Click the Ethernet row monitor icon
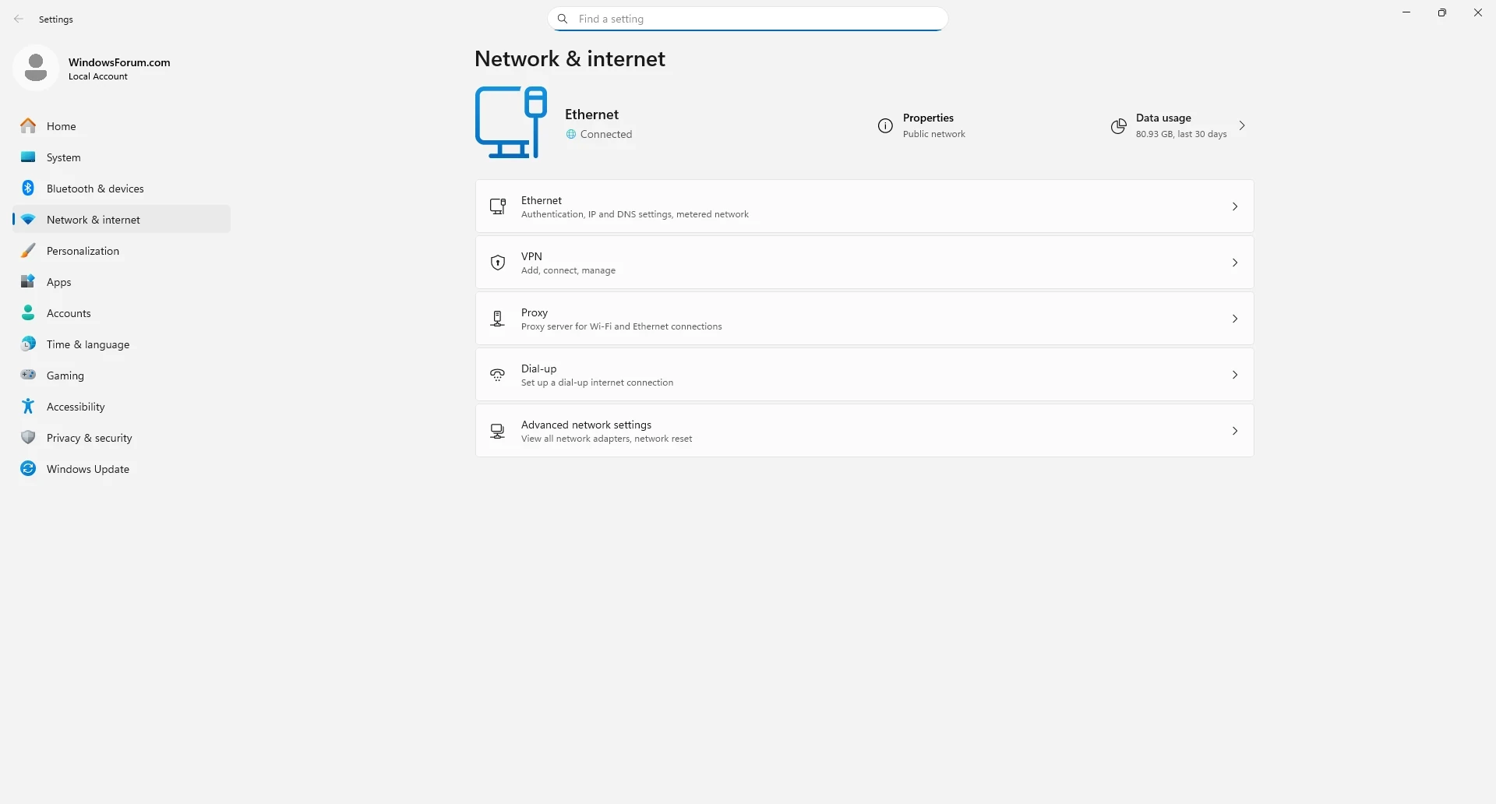1496x804 pixels. click(498, 206)
